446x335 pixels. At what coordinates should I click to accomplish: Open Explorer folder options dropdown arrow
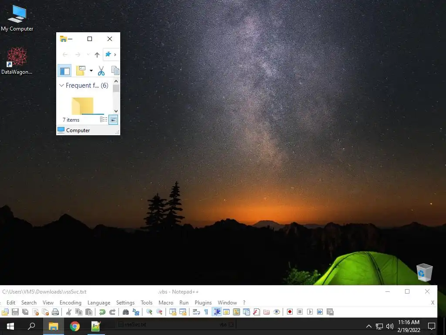(91, 71)
